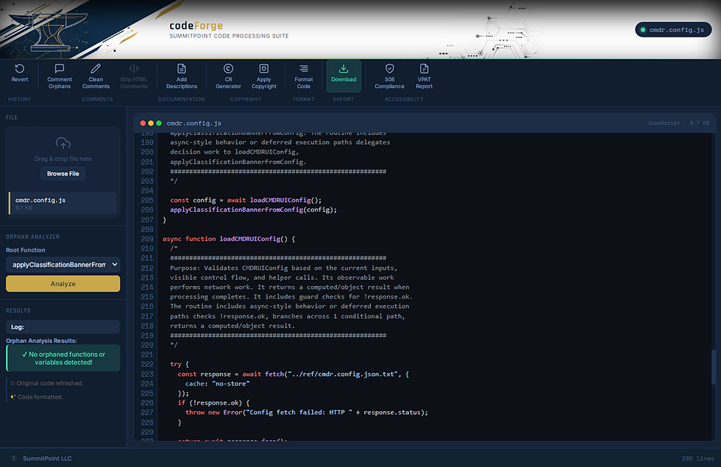This screenshot has width=721, height=467.
Task: Select cmdr.config.js in the file list
Action: [x=63, y=203]
